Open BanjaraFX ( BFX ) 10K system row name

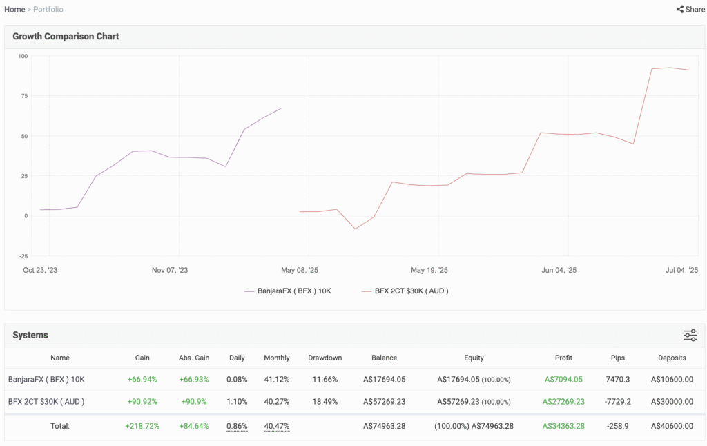tap(46, 379)
